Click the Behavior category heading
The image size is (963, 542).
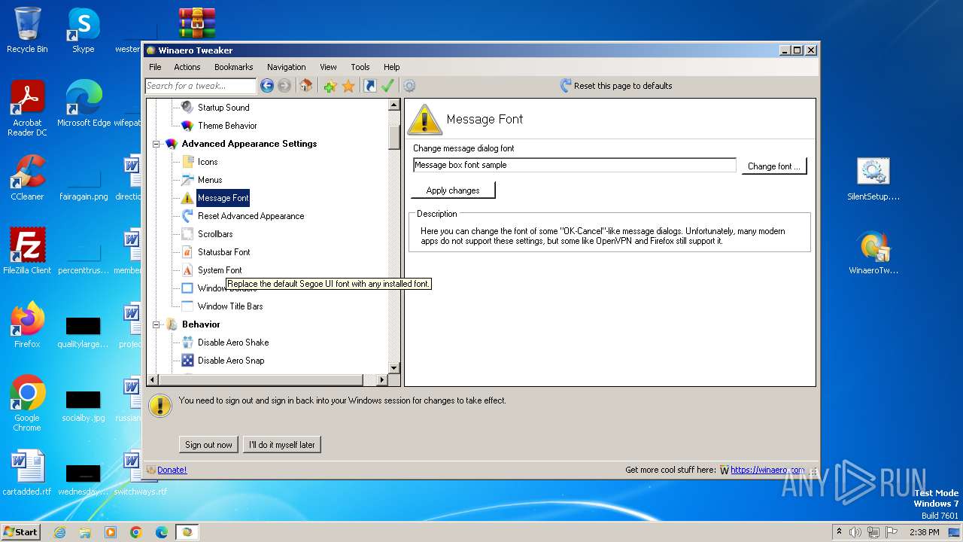click(201, 324)
